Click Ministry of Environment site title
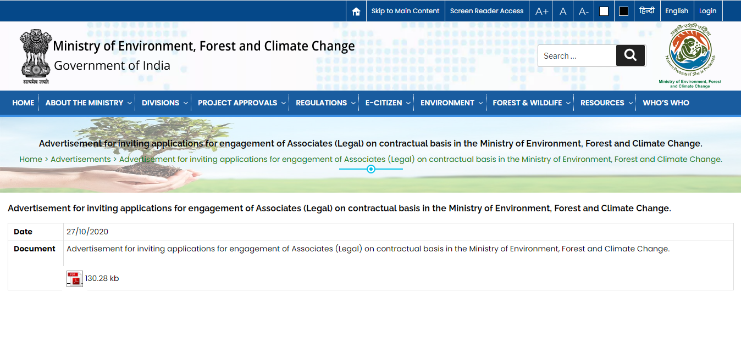 click(204, 46)
